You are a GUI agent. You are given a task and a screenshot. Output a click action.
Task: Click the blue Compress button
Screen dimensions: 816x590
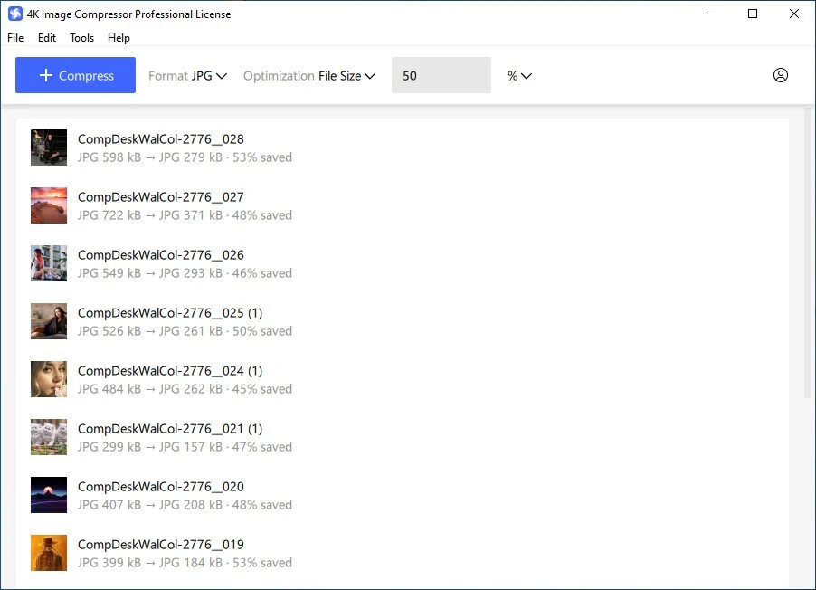75,75
